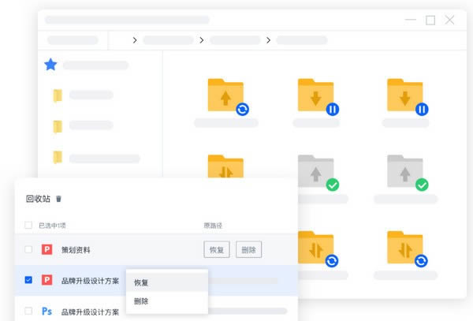Click the blue Ps file icon

point(47,312)
